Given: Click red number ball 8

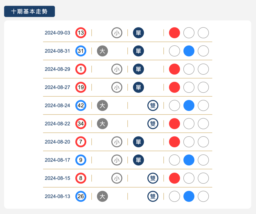Looking at the screenshot, I should [81, 178].
